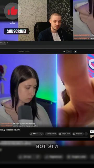Click chat line 'я бы на вб ни дня не смог отработать'
The height and width of the screenshot is (168, 94).
click(24, 124)
